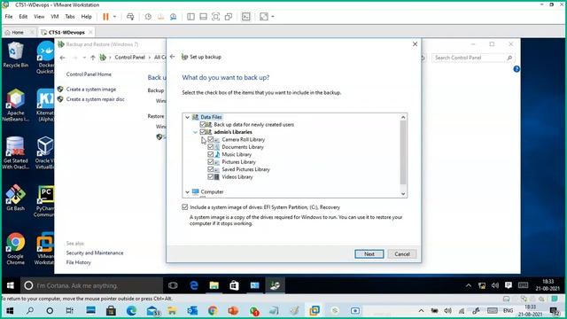Click the take snapshot clock icon
Viewport: 567px width, 319px height.
tap(148, 17)
